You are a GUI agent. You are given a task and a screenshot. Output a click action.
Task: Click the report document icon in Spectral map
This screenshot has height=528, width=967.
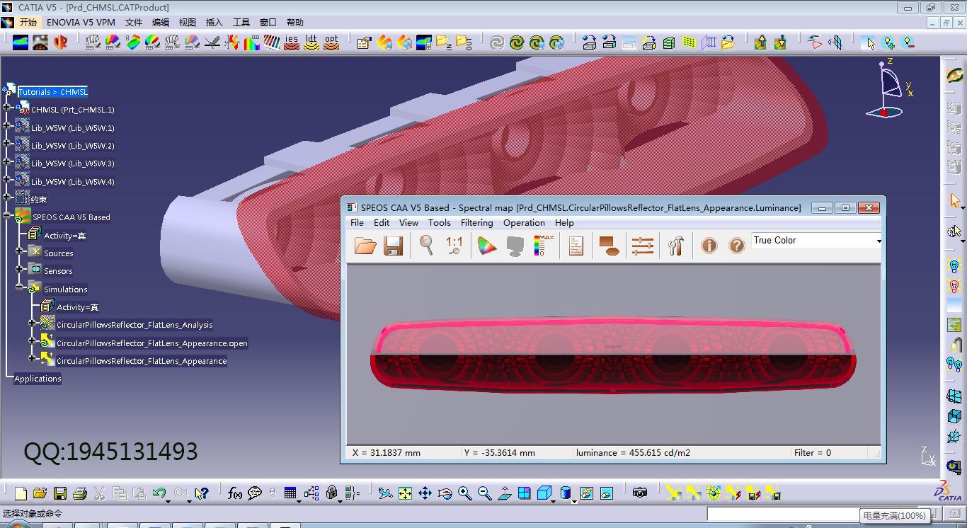576,246
